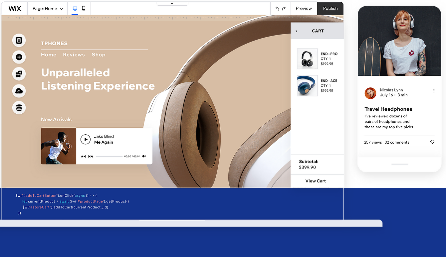Click the mobile preview hero photo
The width and height of the screenshot is (446, 257).
(x=399, y=41)
